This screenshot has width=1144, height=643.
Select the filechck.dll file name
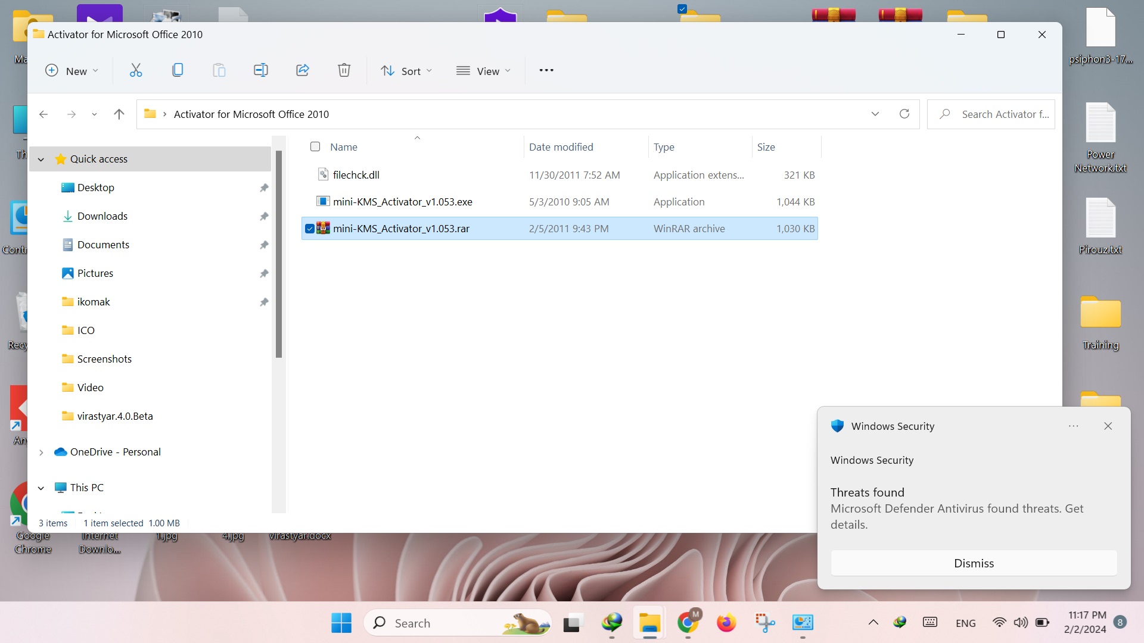coord(356,175)
